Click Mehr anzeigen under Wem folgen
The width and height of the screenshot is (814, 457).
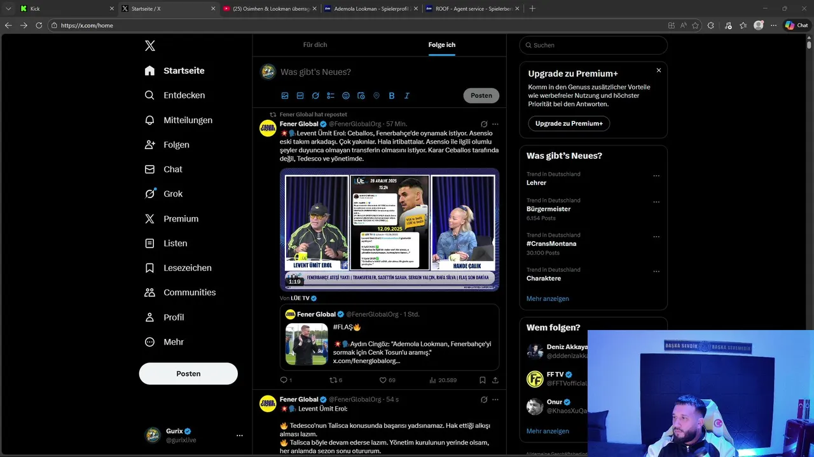tap(548, 431)
